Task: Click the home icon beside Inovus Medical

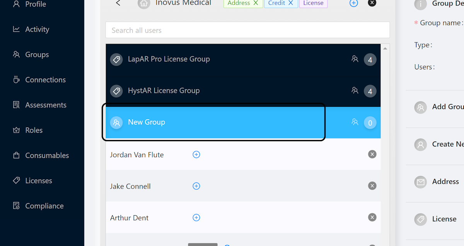Action: (144, 3)
